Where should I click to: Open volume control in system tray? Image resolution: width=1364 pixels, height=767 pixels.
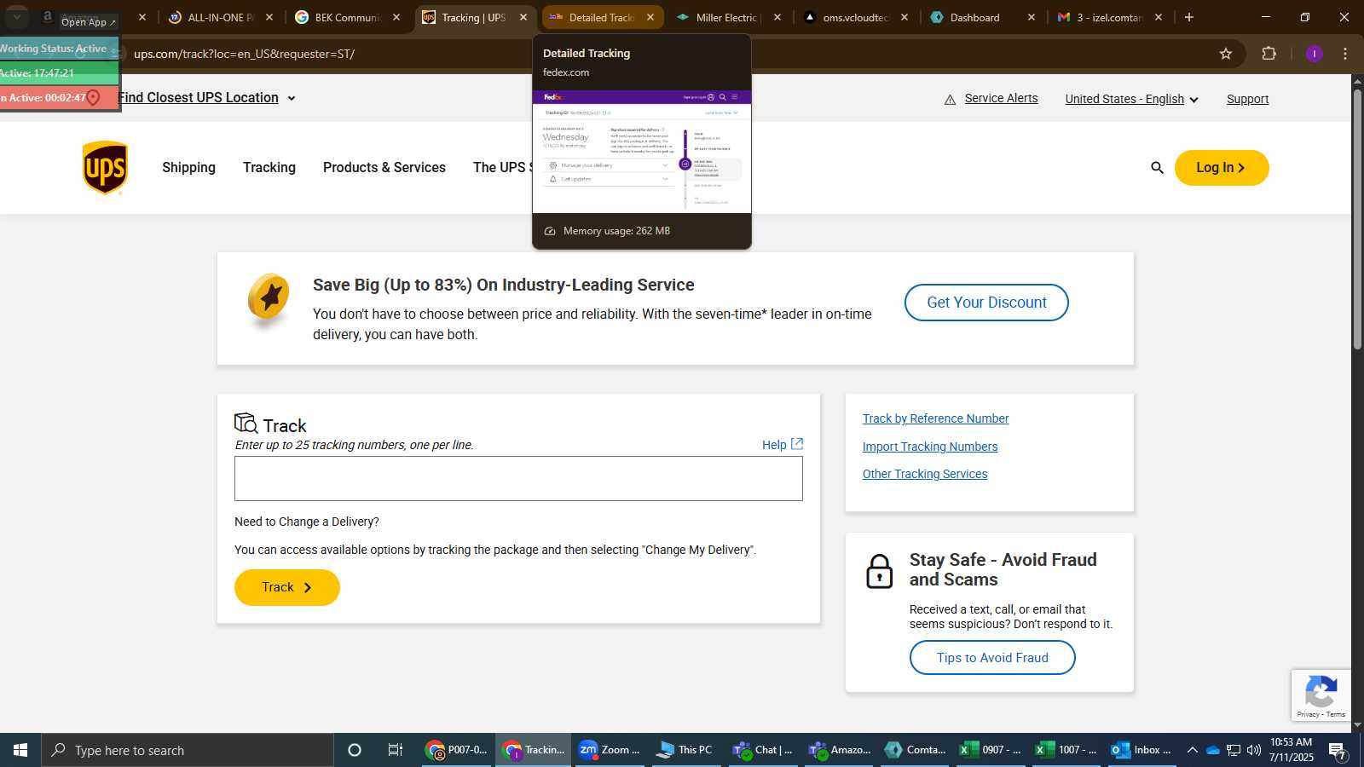click(1253, 750)
